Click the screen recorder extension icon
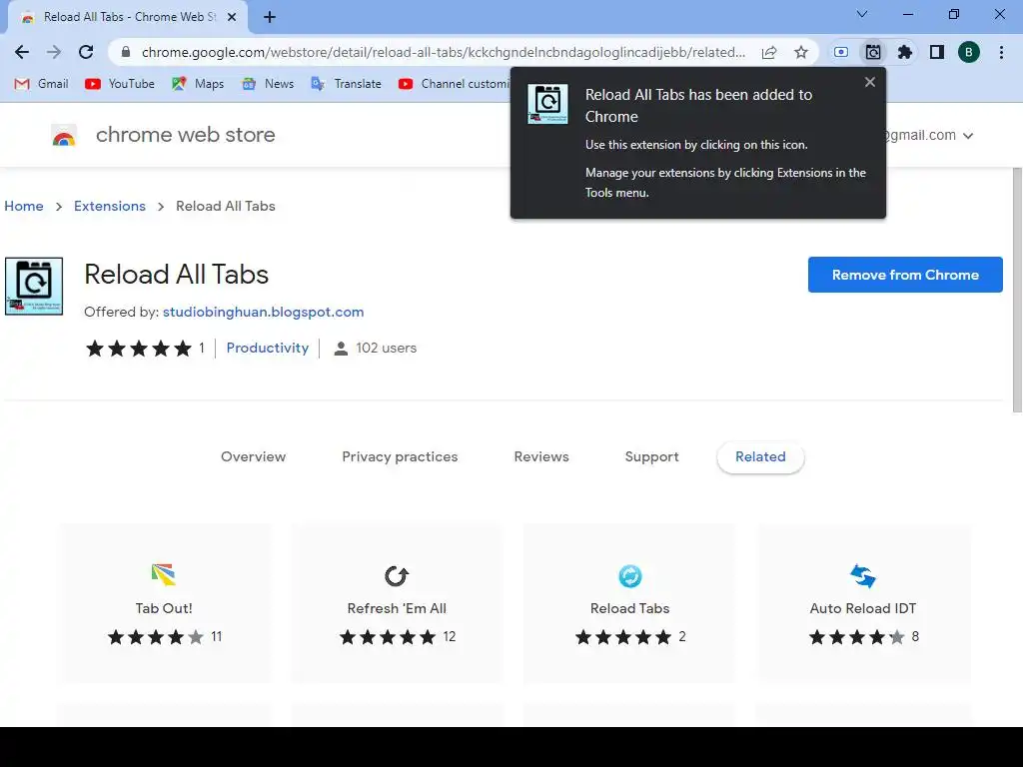This screenshot has height=767, width=1023. point(841,52)
